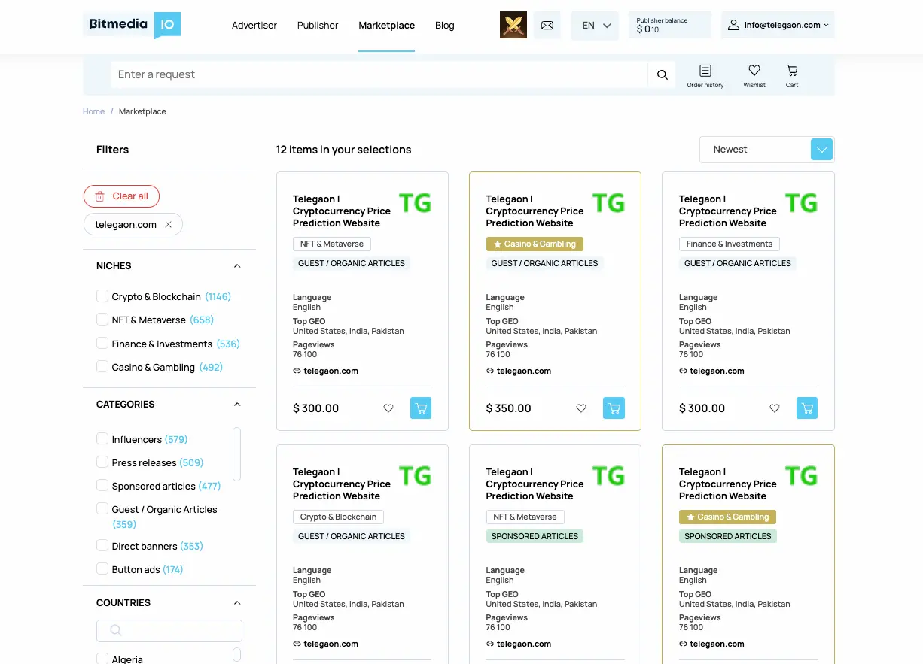Collapse the CATEGORIES filter section

tap(237, 405)
